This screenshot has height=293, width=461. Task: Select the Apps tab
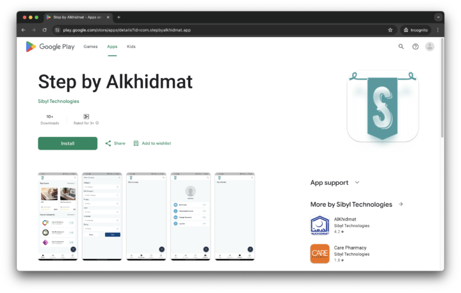[x=112, y=47]
